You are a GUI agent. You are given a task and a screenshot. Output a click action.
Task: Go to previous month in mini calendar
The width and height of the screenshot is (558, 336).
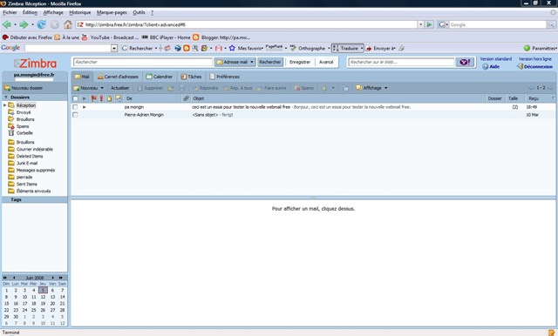click(14, 278)
